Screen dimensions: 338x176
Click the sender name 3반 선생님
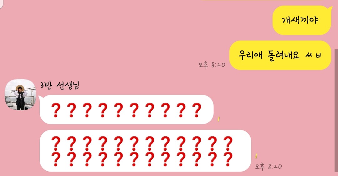pos(60,85)
